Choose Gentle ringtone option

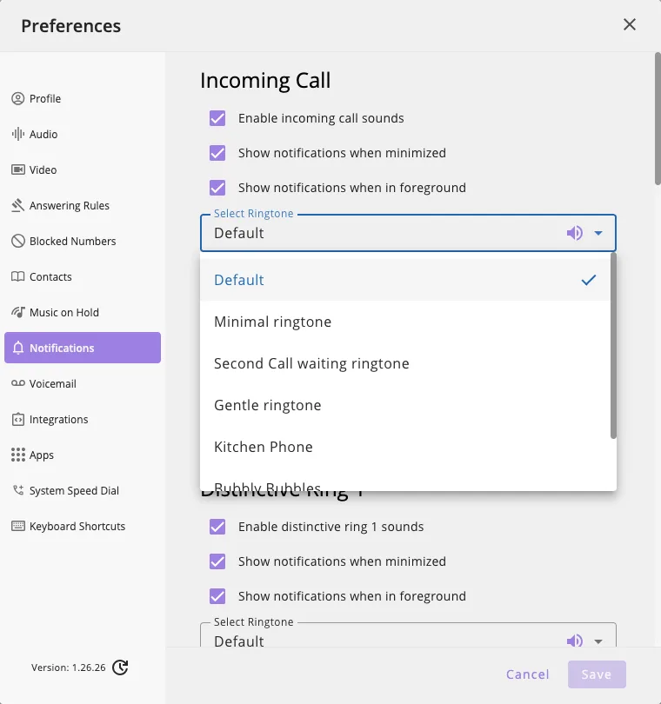point(405,405)
